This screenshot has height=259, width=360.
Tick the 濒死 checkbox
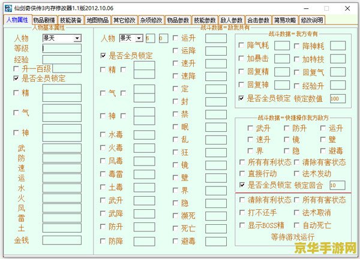pyautogui.click(x=175, y=216)
